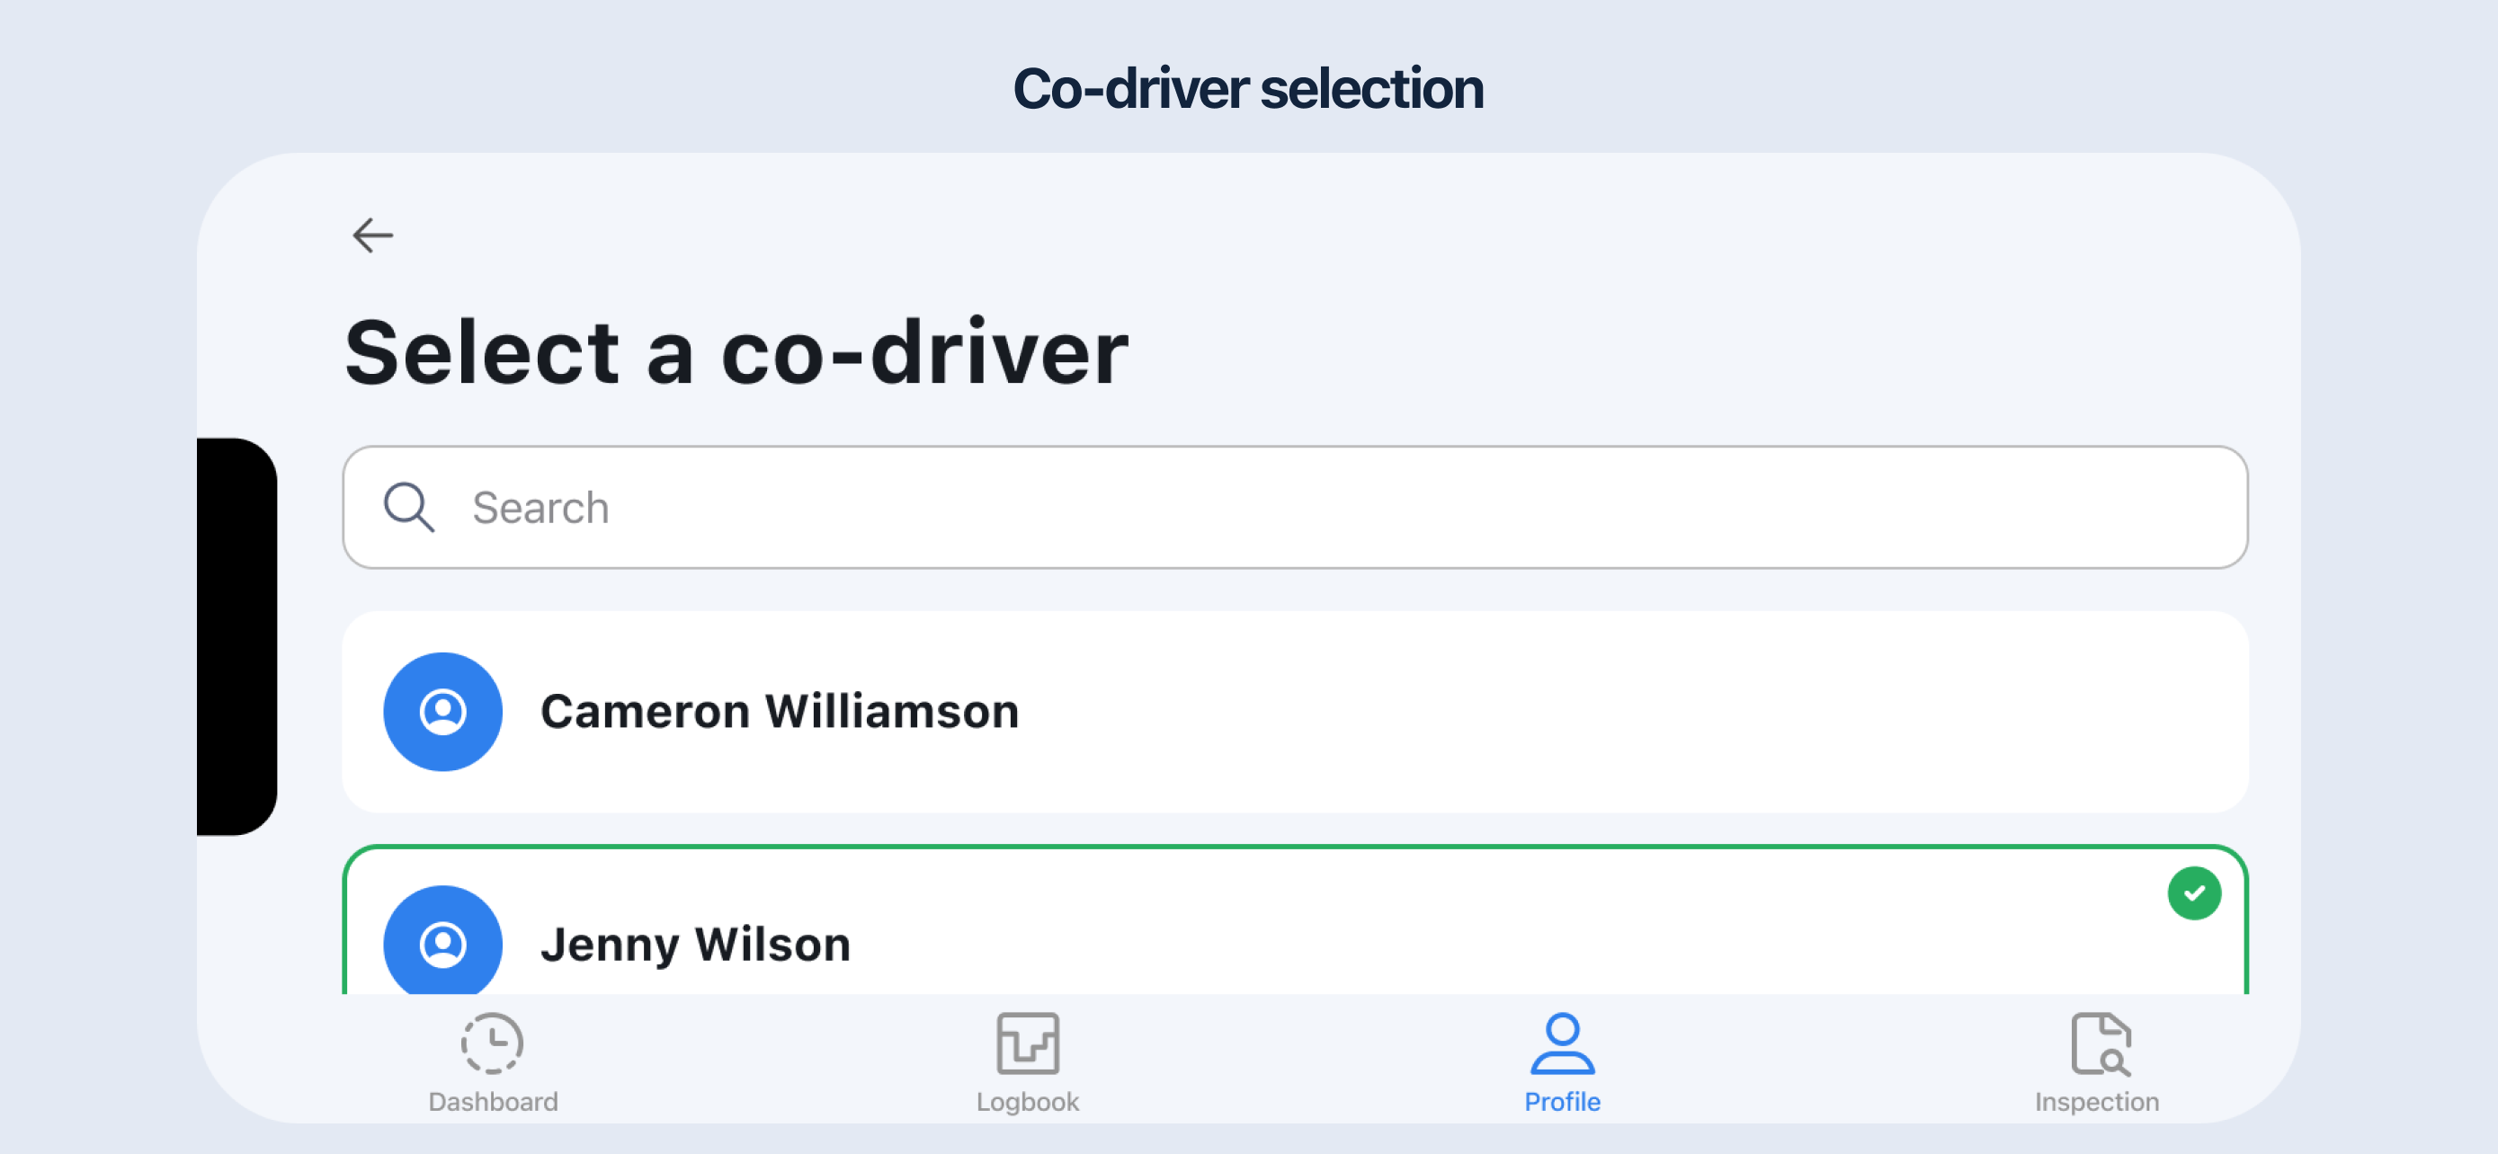Click the Jenny Wilson name text
Viewport: 2498px width, 1154px height.
click(x=695, y=945)
